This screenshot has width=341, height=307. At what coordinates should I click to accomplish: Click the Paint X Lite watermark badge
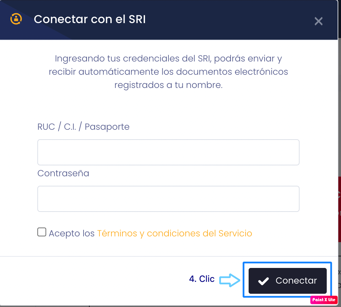(x=324, y=300)
